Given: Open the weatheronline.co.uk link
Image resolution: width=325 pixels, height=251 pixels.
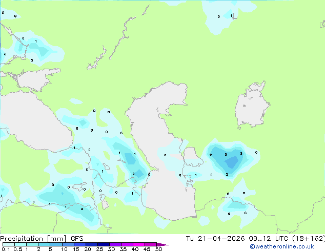Looking at the screenshot, I should [x=282, y=246].
